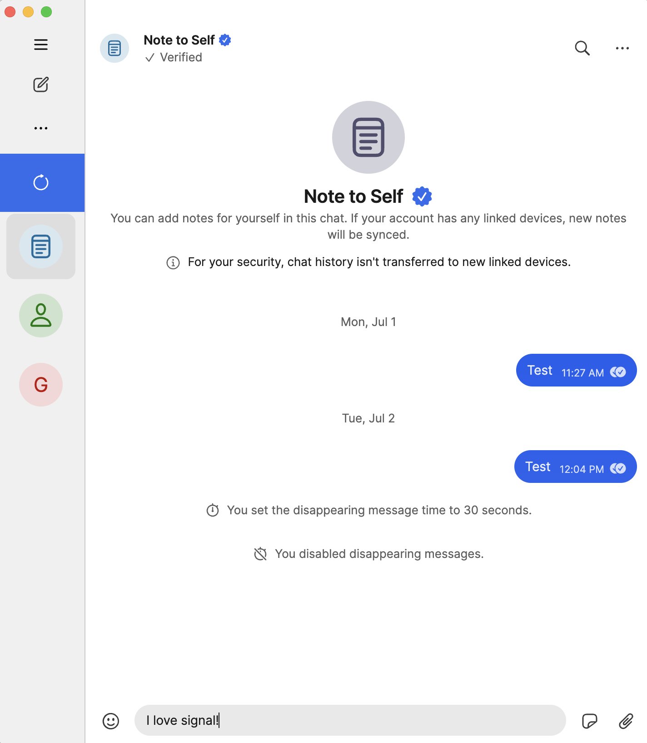
Task: Click the Mon, Jul 1 date divider
Action: click(368, 322)
